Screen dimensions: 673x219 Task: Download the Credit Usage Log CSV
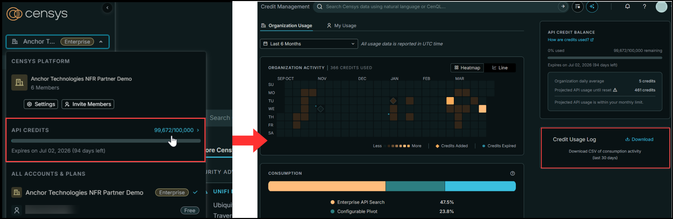coord(639,139)
